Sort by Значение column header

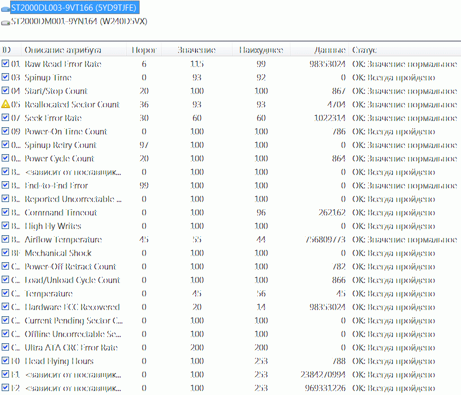tap(196, 50)
